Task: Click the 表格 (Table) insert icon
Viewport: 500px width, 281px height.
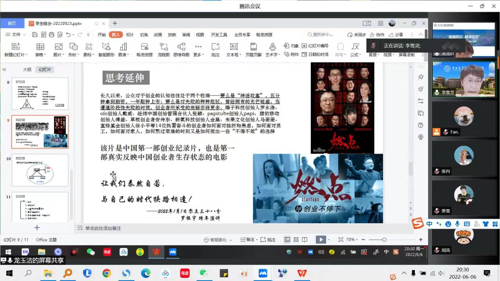Action: tap(40, 50)
